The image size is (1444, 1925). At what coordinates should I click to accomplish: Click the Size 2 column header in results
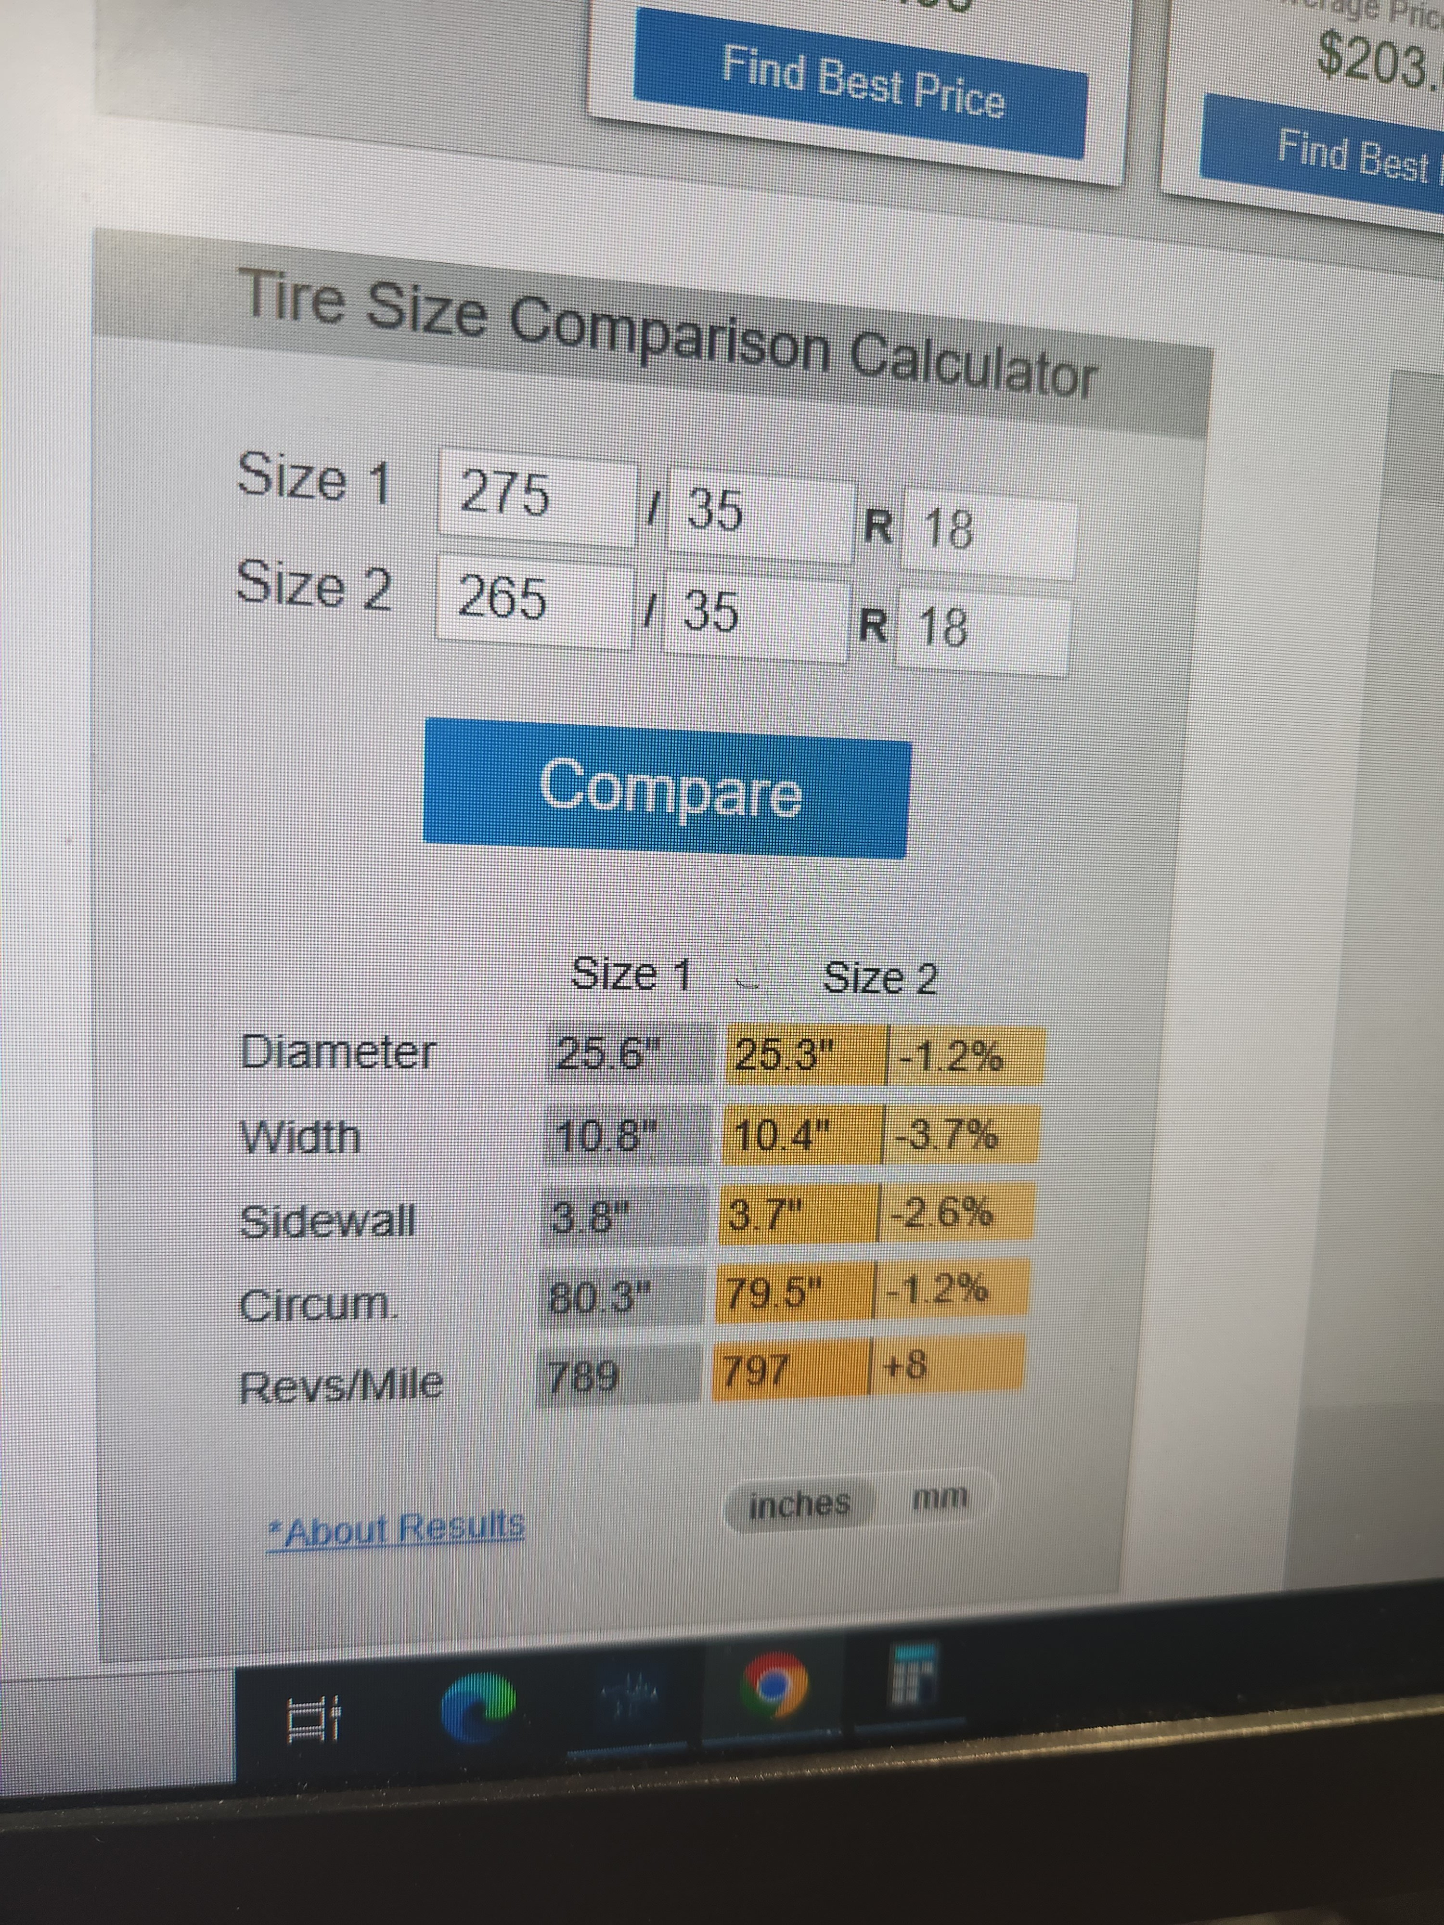tap(879, 979)
